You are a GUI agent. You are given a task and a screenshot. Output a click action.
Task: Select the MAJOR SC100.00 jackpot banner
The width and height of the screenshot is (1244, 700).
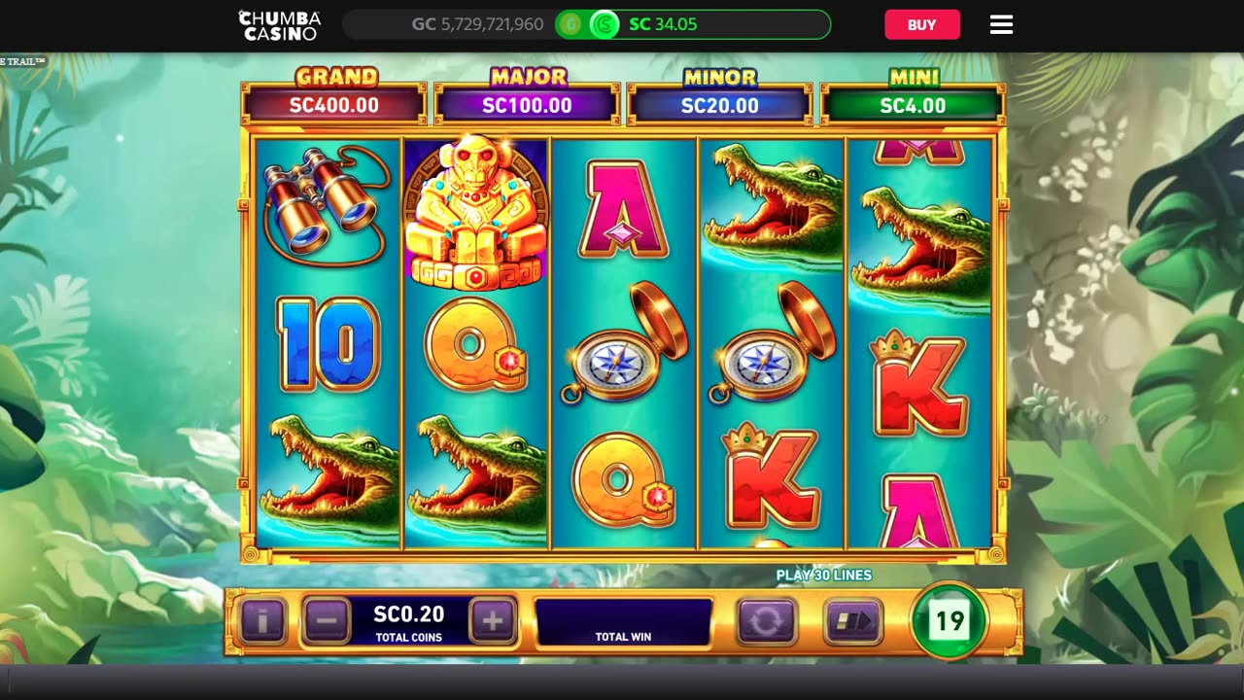[527, 96]
